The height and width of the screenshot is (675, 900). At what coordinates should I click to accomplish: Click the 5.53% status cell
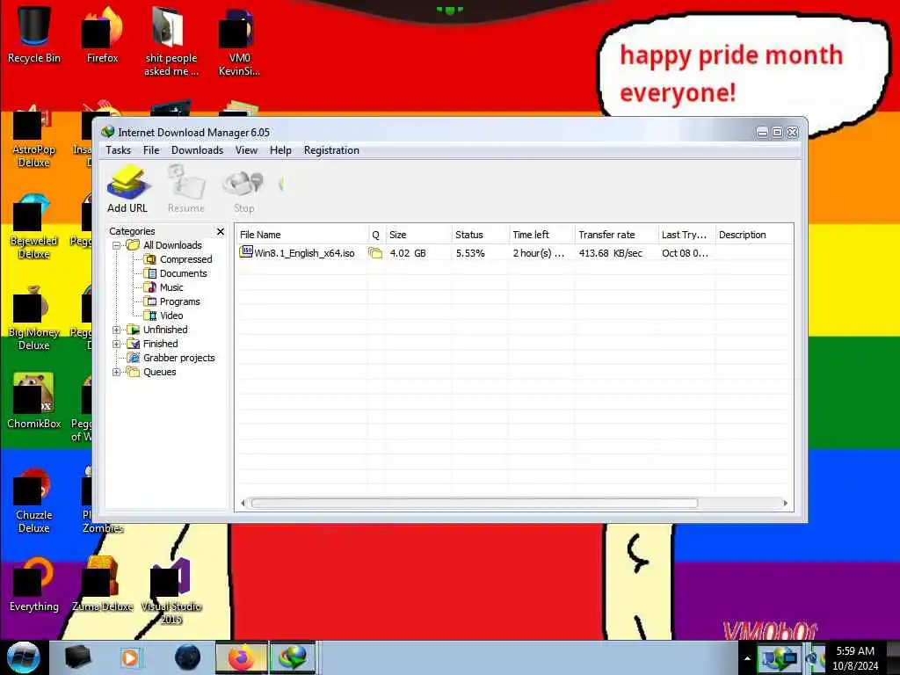point(470,253)
